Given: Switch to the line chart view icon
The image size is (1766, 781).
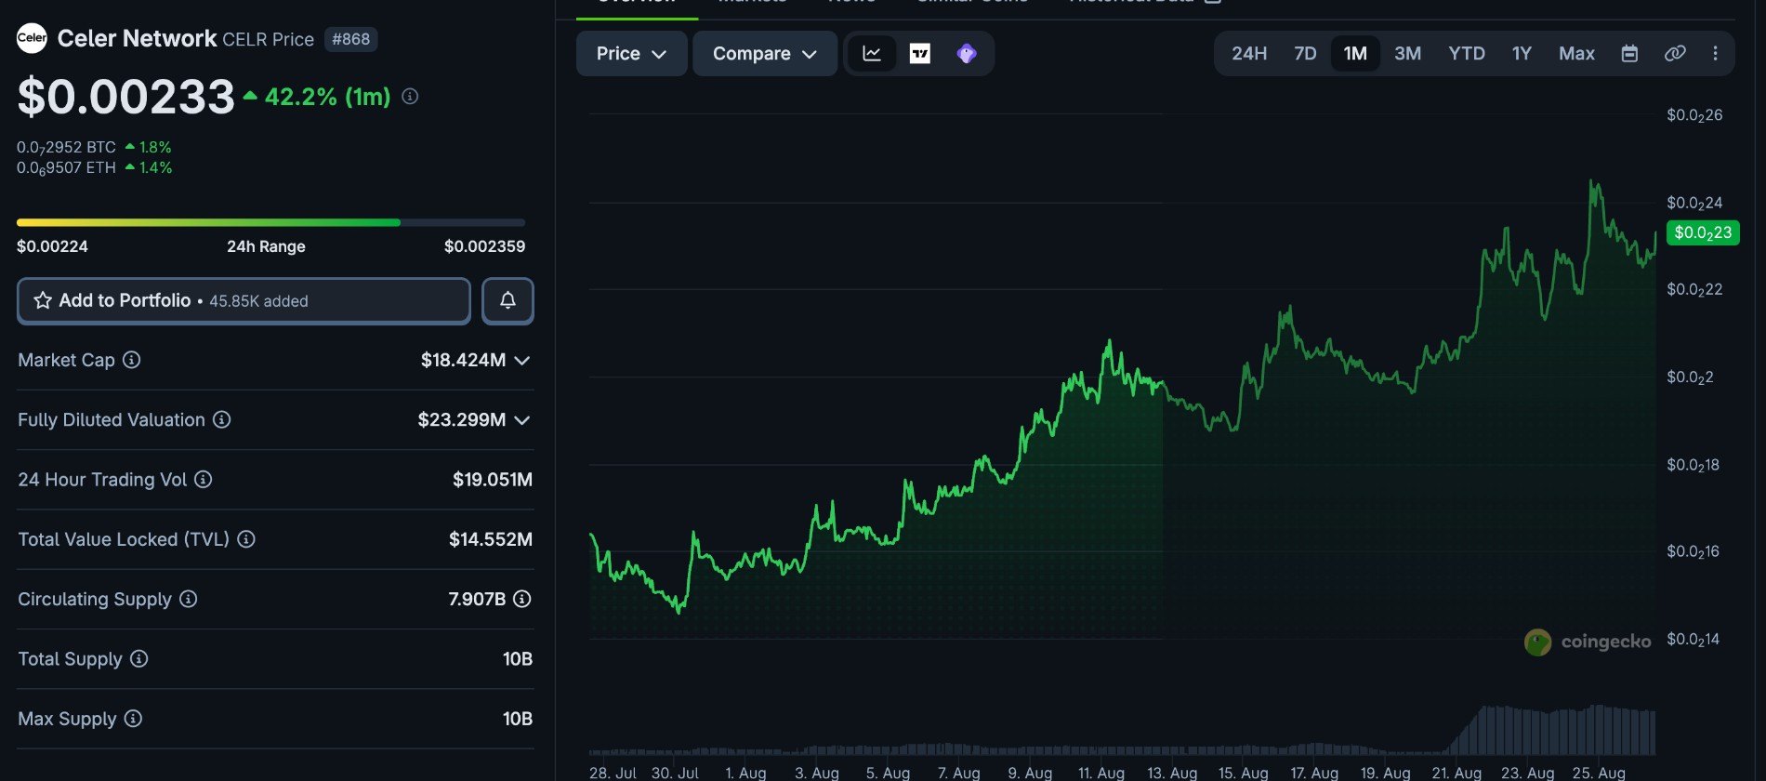Looking at the screenshot, I should pyautogui.click(x=872, y=53).
